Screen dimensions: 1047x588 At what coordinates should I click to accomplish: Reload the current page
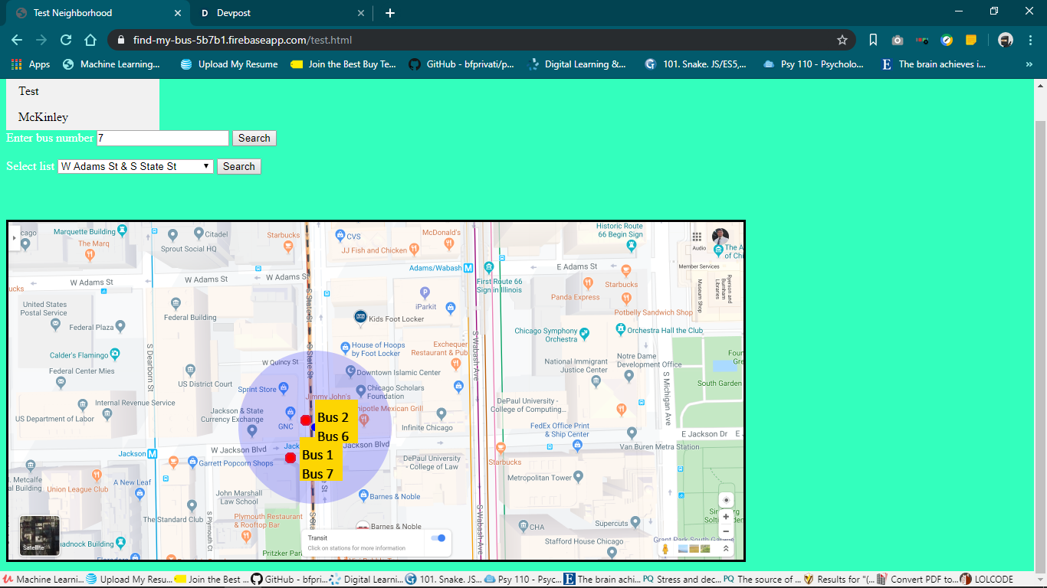66,40
